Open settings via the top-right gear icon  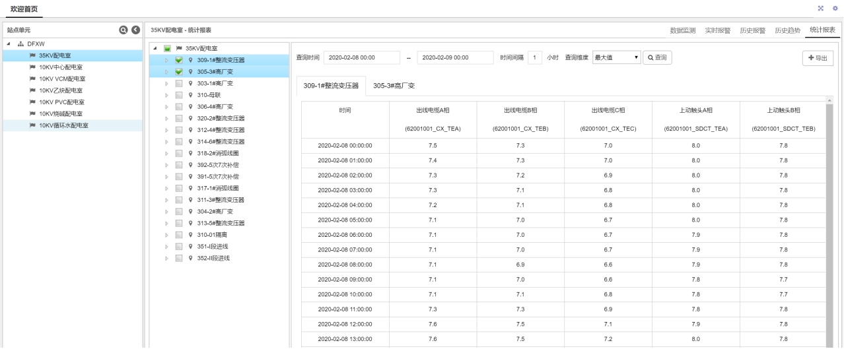835,8
